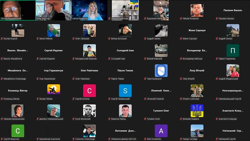Click the purple A avatar of Alex Kovalenko
Image resolution: width=250 pixels, height=141 pixels.
click(x=161, y=131)
